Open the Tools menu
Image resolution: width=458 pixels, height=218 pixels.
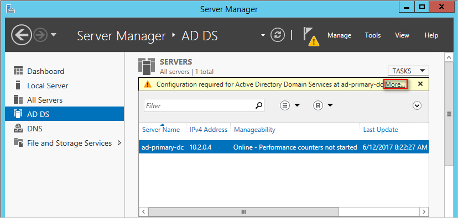(x=373, y=35)
